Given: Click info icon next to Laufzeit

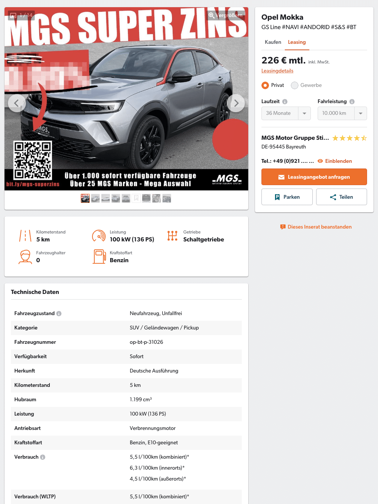Looking at the screenshot, I should coord(285,102).
